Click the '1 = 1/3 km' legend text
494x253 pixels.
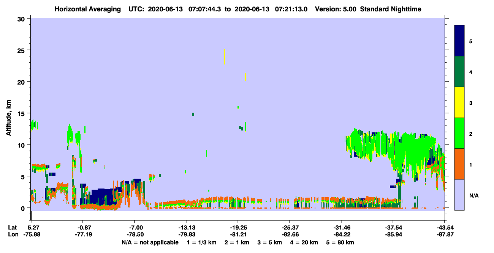coord(201,242)
